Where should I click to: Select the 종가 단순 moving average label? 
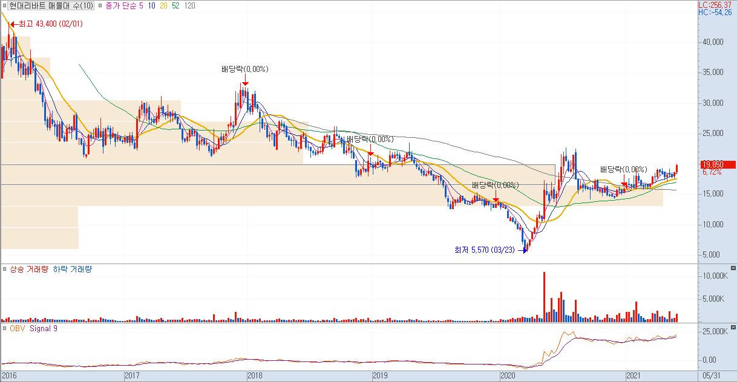tap(122, 5)
